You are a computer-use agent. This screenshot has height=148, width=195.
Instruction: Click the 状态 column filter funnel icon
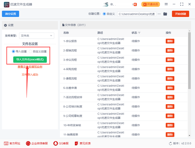[x=139, y=33]
